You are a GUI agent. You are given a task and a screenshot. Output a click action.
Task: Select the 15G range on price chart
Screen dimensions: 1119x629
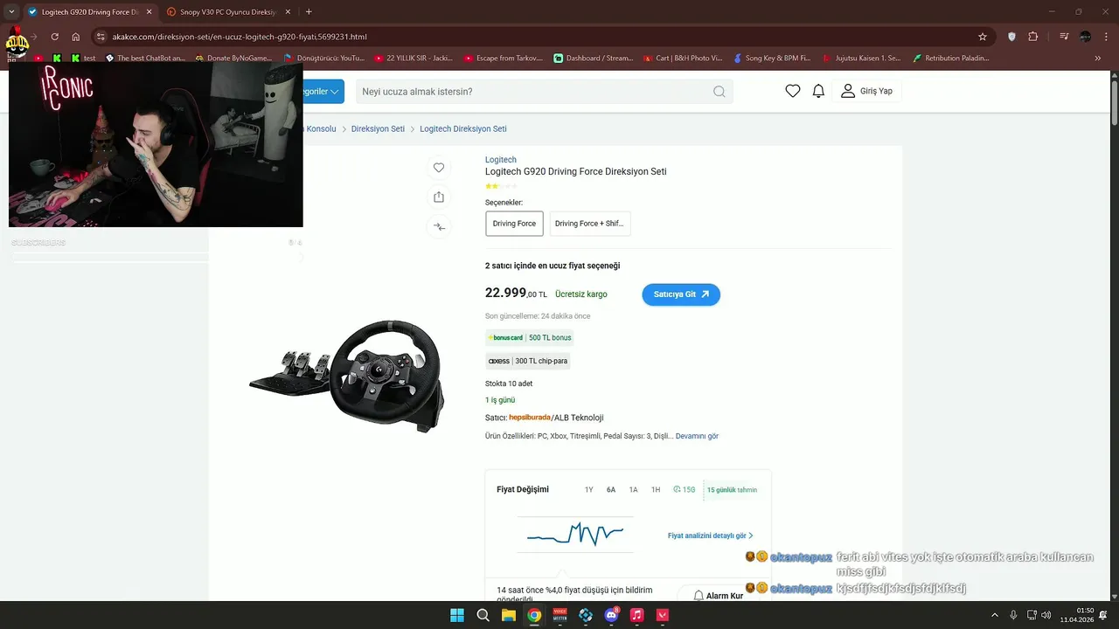point(685,490)
